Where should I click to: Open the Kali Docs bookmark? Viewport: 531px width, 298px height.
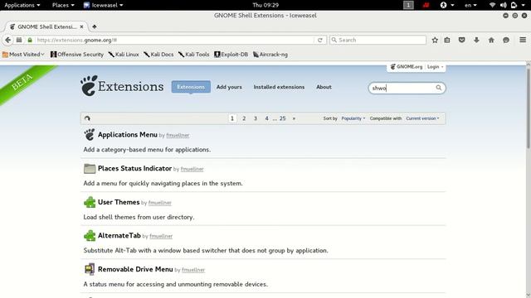pos(158,55)
